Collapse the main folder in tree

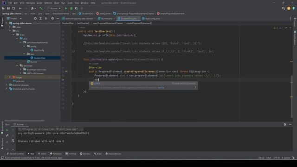[x=13, y=35]
